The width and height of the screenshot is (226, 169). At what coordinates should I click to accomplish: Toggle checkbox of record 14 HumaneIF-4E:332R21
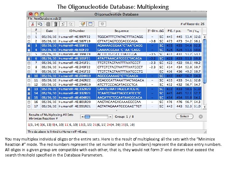tap(29, 93)
